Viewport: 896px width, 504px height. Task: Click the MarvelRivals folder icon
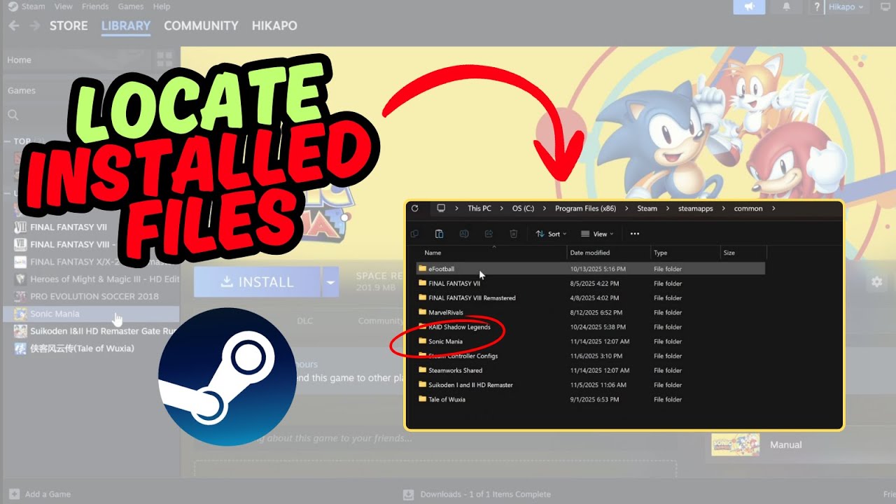point(422,312)
